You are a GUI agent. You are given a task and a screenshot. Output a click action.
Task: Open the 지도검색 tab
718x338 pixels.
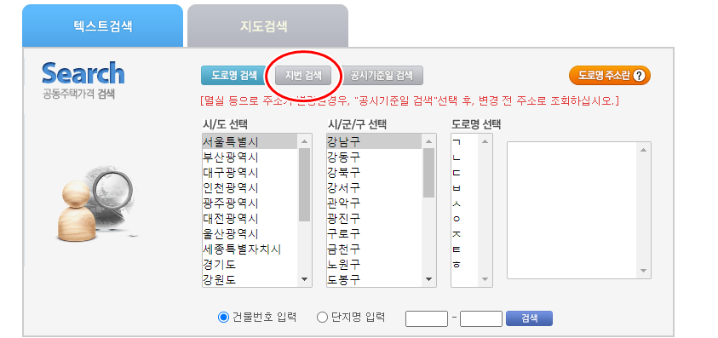(268, 26)
